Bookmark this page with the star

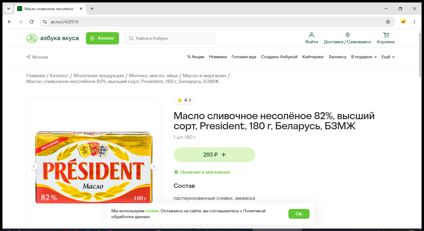(388, 22)
